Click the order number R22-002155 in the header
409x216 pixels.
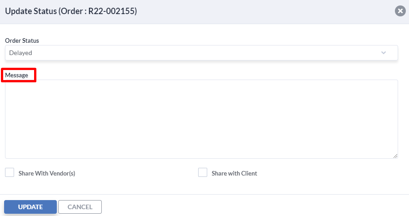coord(111,11)
